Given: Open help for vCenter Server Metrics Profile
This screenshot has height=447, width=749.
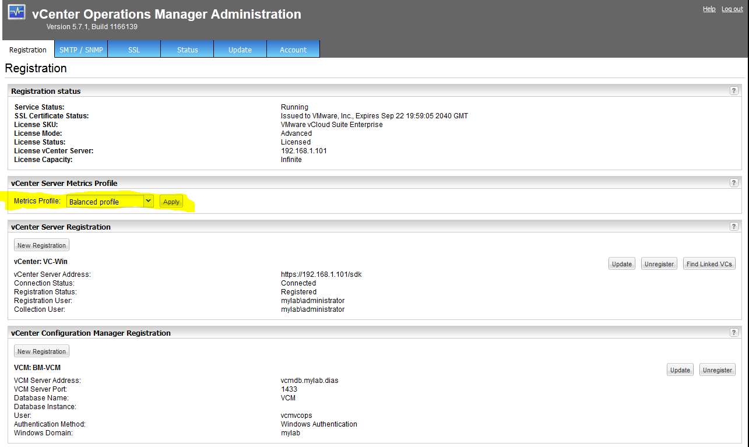Looking at the screenshot, I should pos(734,183).
